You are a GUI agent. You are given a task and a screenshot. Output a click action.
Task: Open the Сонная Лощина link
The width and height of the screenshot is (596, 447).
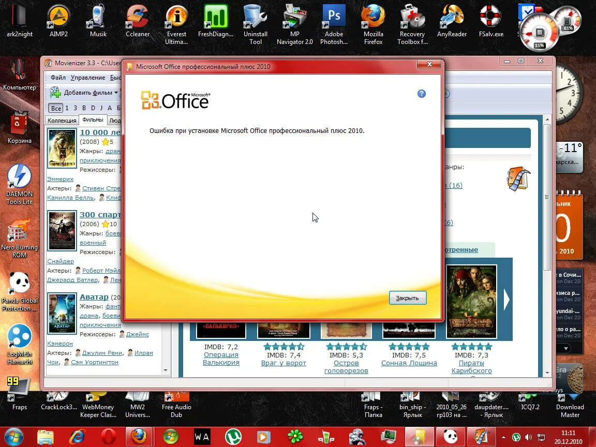pyautogui.click(x=409, y=363)
